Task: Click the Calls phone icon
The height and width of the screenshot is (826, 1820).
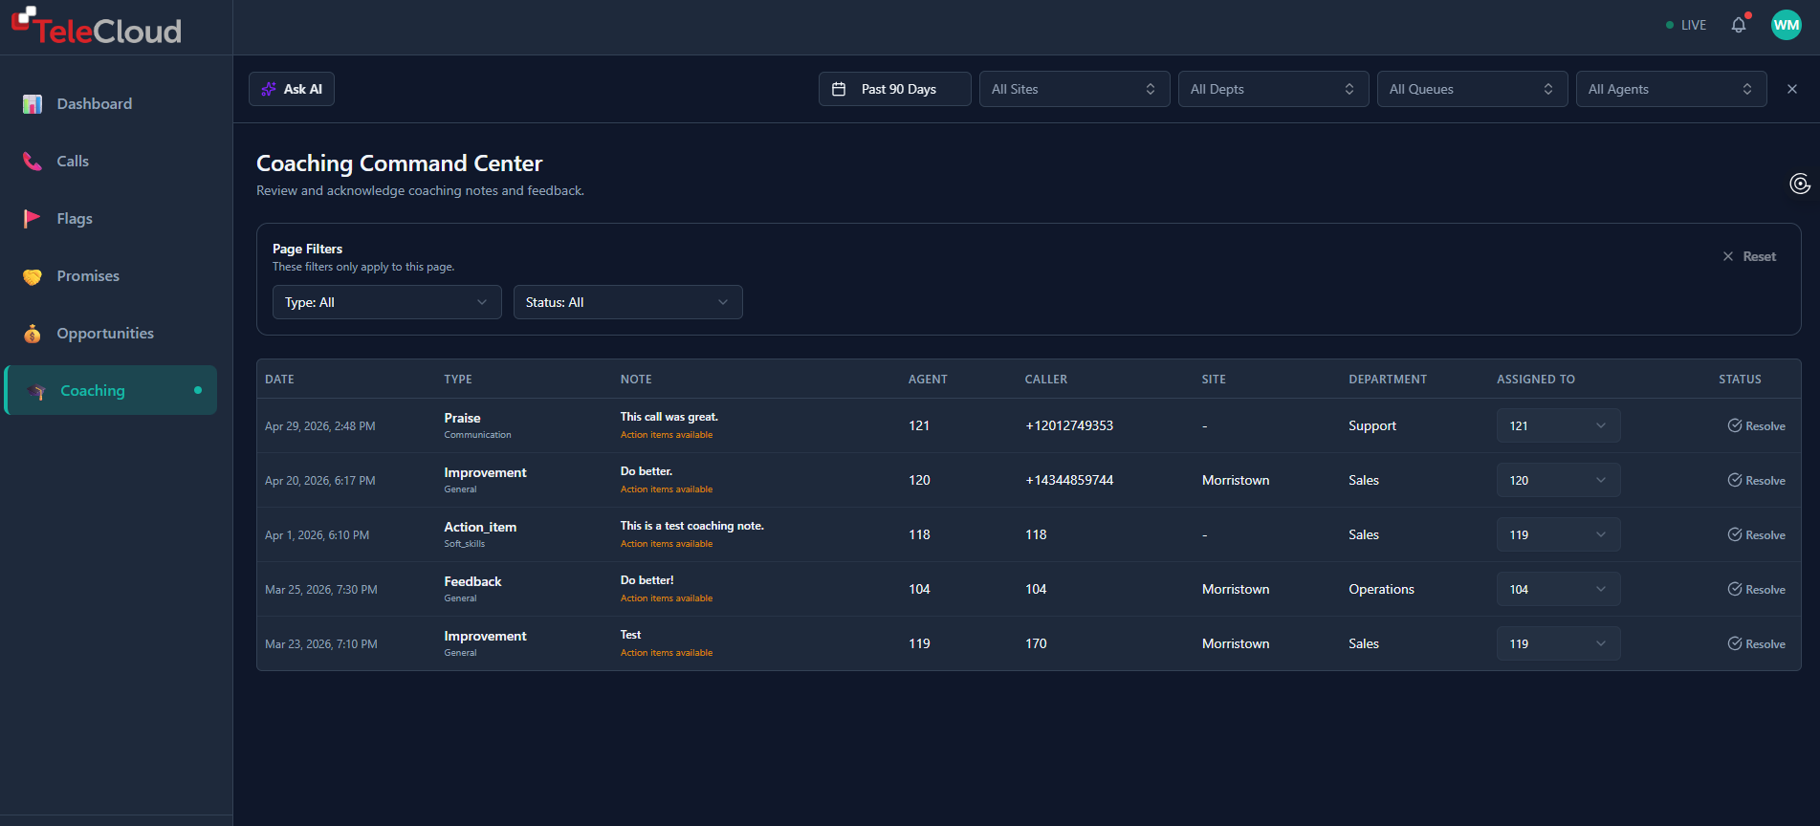Action: tap(33, 161)
